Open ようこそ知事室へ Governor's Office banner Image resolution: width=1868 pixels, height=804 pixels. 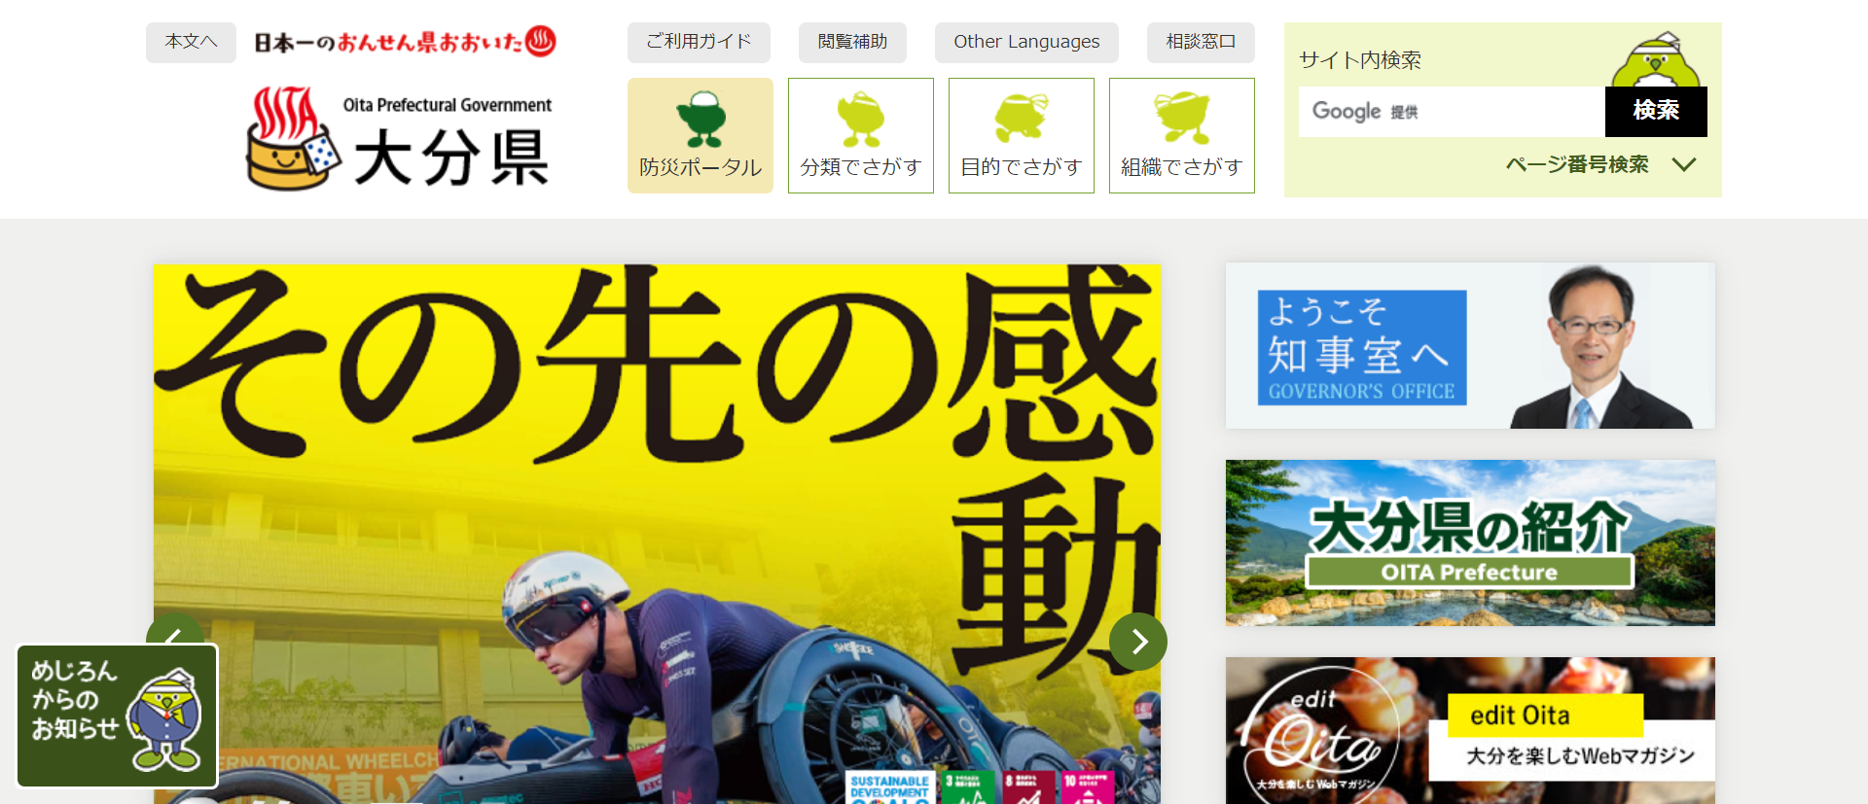point(1470,345)
